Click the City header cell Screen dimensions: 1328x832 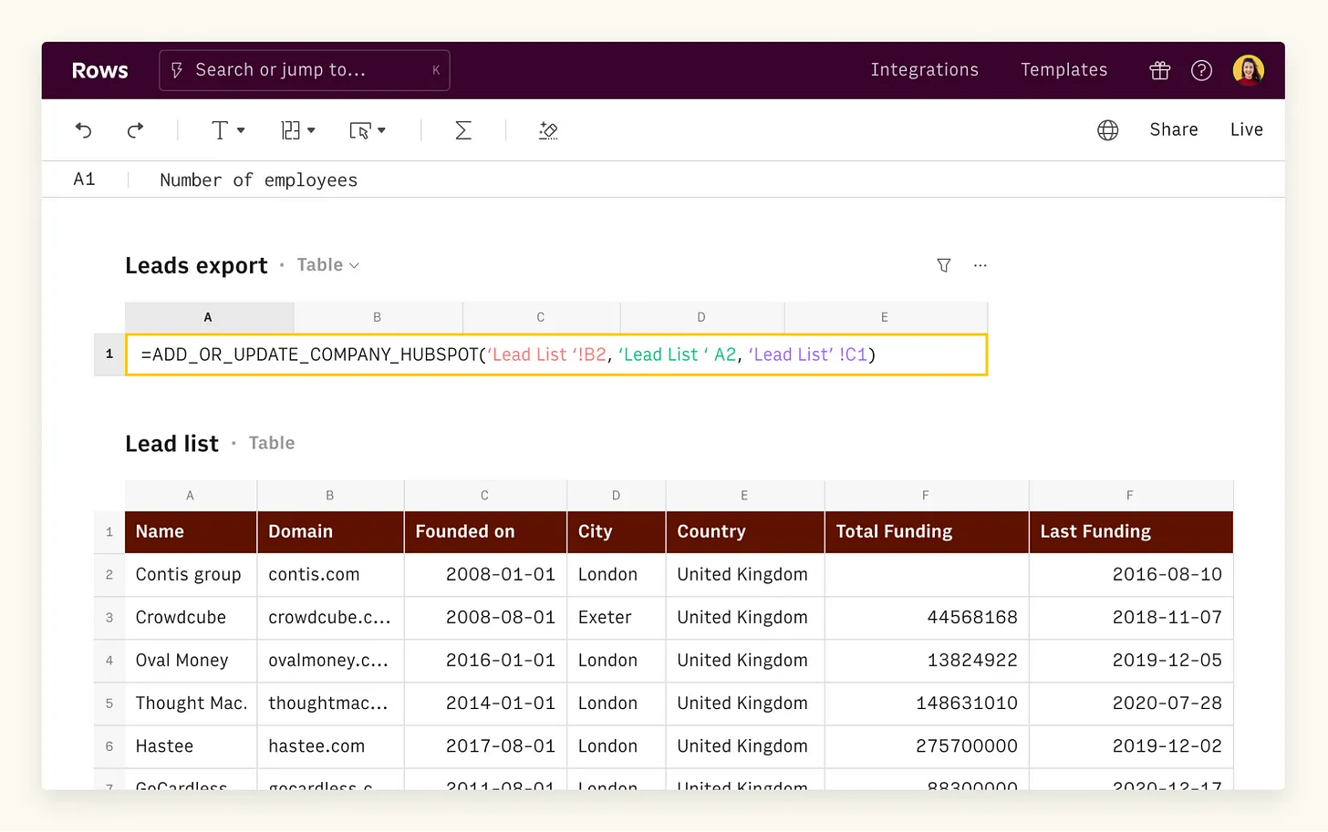[x=617, y=532]
